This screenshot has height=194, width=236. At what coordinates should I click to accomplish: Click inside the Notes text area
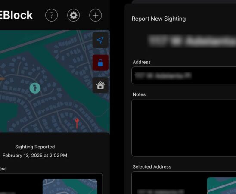(x=183, y=128)
